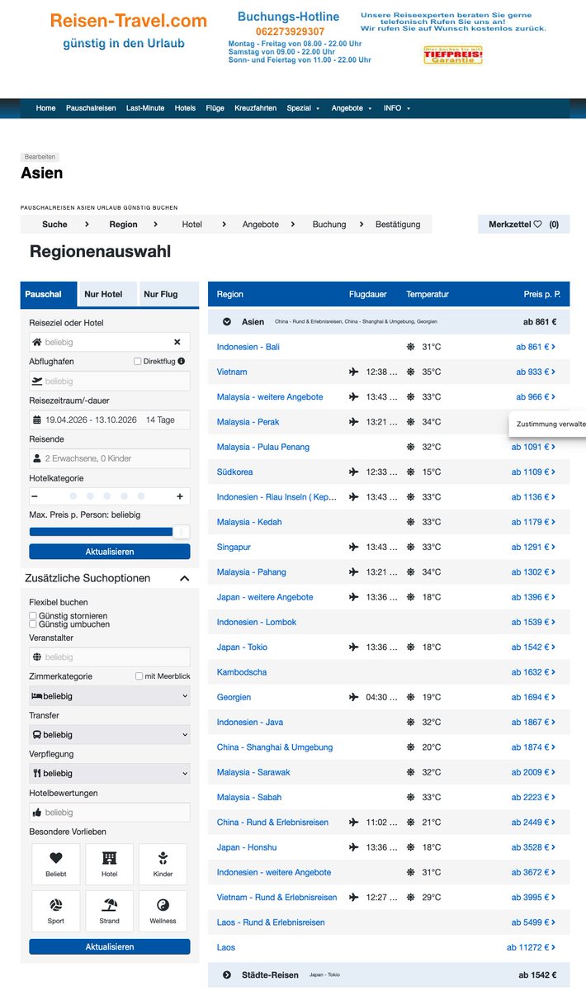This screenshot has width=586, height=991.
Task: Click the sun icon in Indonesien - Bali row
Action: click(x=410, y=347)
